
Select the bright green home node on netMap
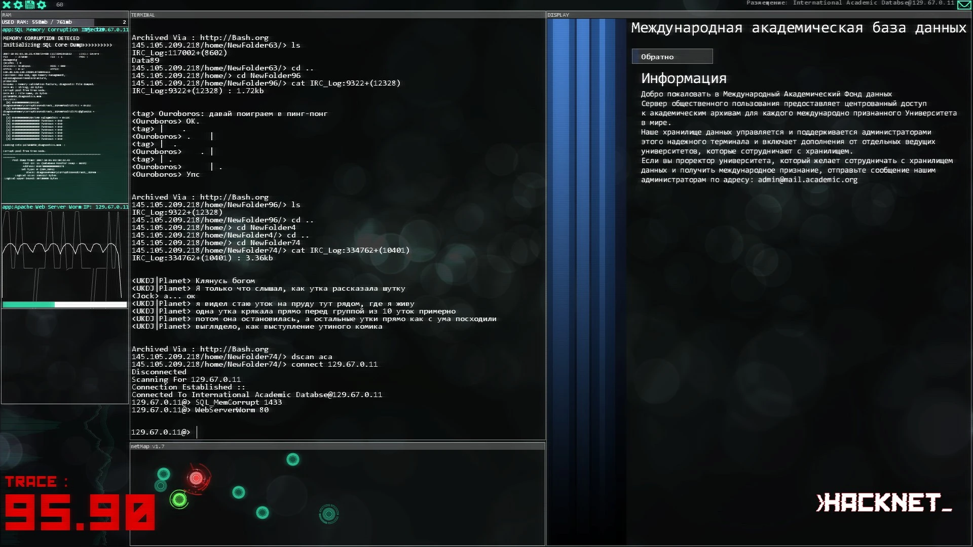[x=179, y=500]
